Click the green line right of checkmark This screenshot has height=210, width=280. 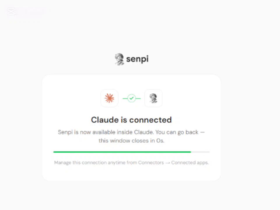[138, 98]
